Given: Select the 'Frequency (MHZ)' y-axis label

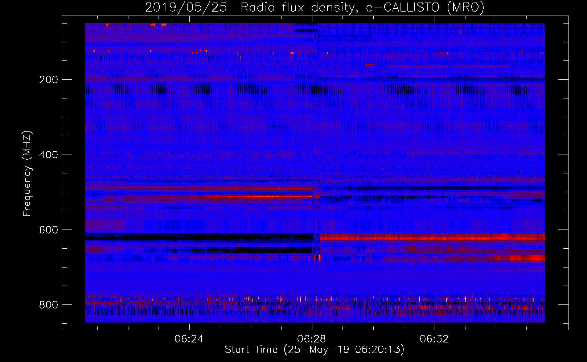Looking at the screenshot, I should click(x=27, y=173).
